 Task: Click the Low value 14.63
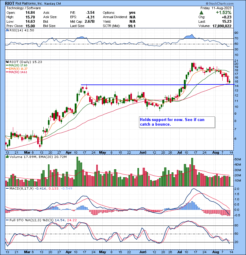click(30, 22)
